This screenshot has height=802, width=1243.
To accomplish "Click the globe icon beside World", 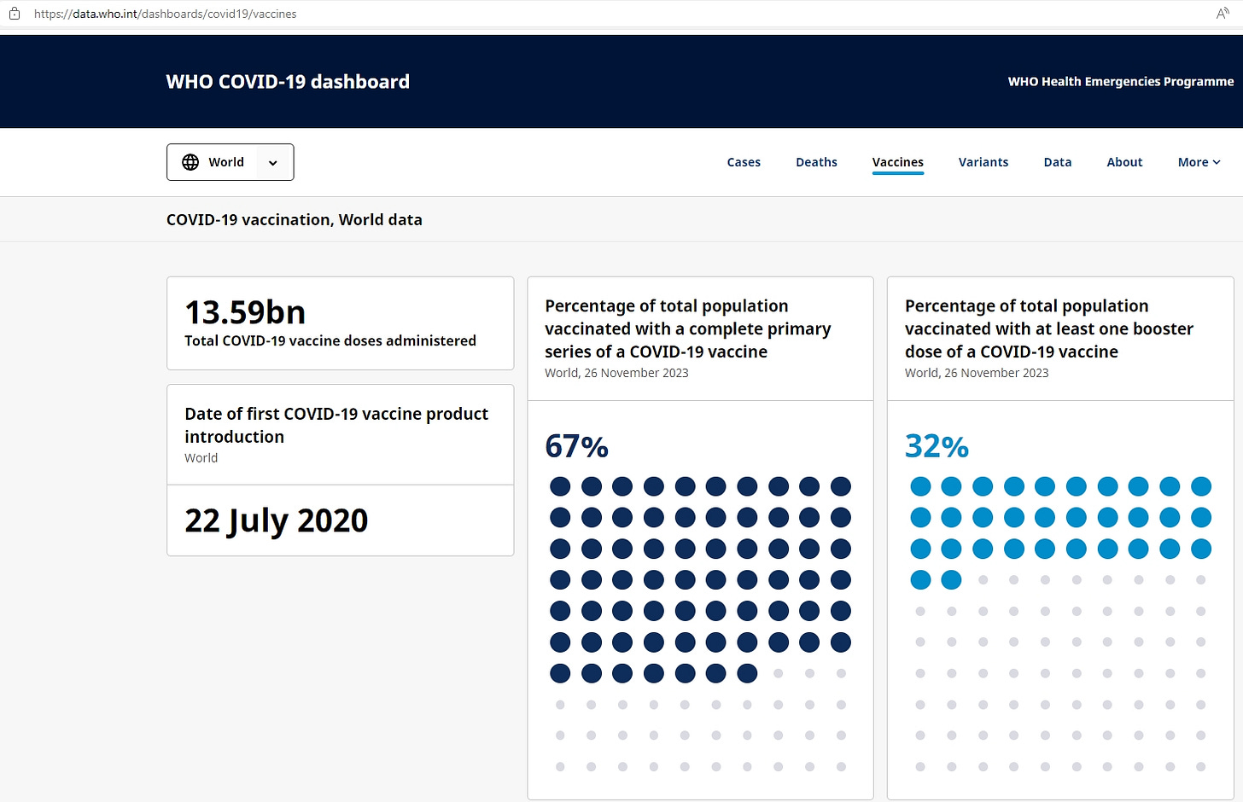I will pos(190,162).
